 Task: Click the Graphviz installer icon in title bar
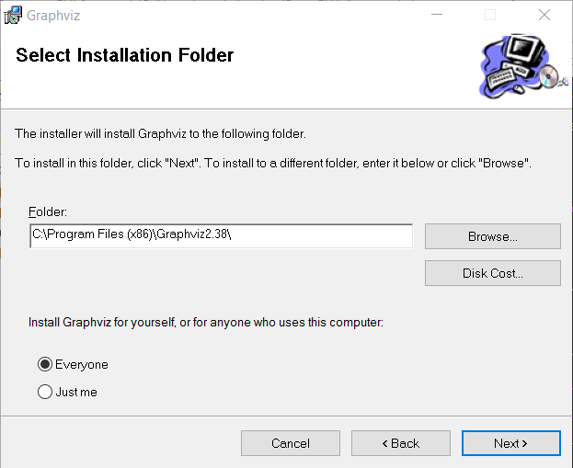pyautogui.click(x=13, y=16)
